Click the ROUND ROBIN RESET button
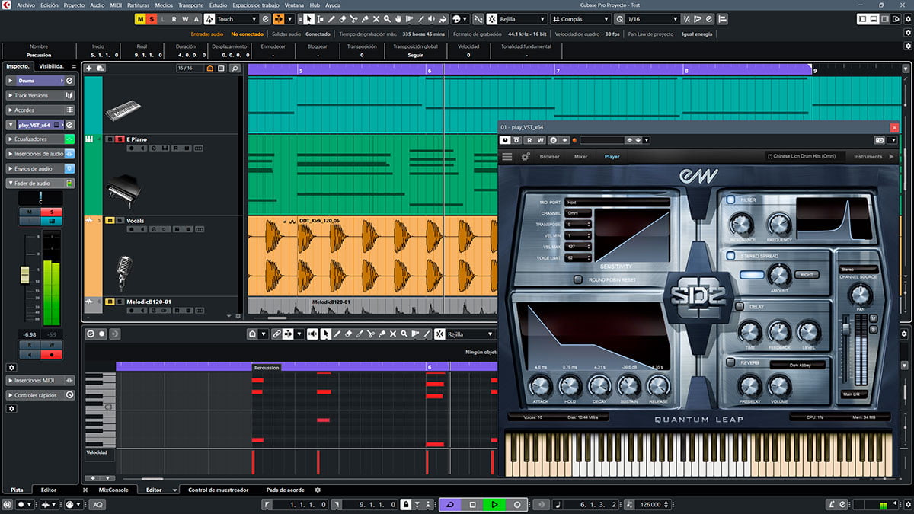This screenshot has height=514, width=914. coord(577,279)
